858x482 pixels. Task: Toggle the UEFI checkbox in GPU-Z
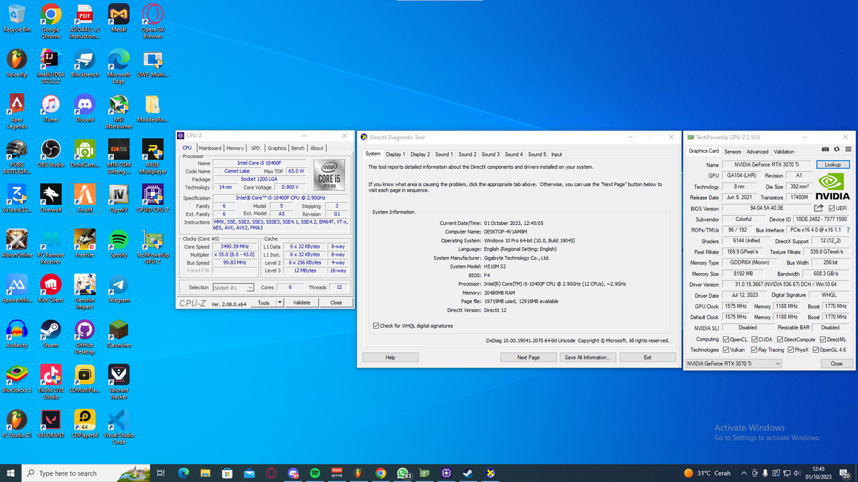pyautogui.click(x=832, y=208)
